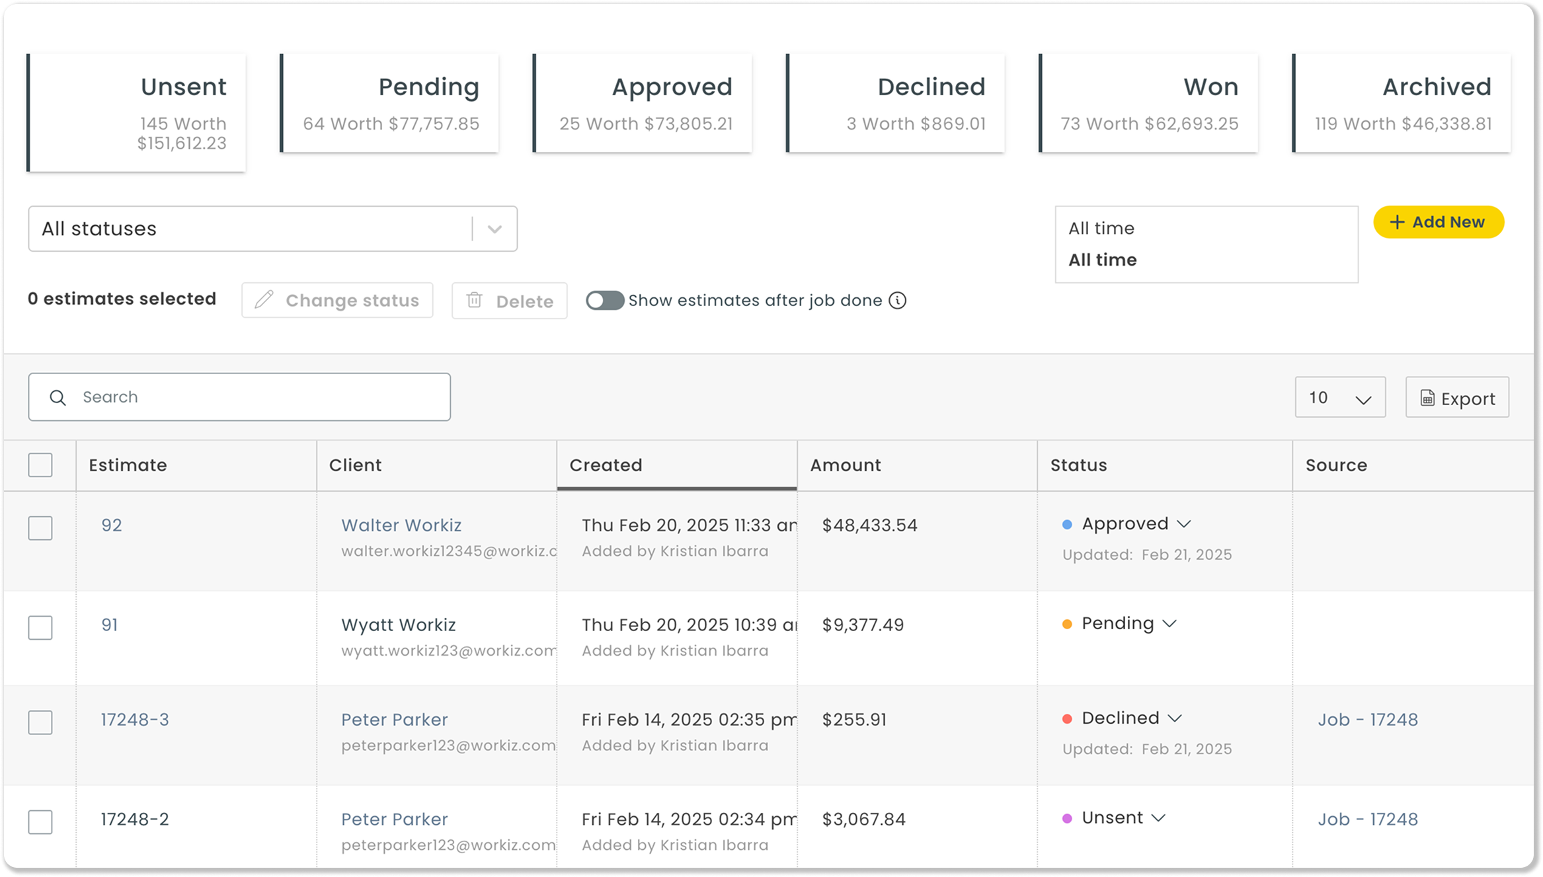Check the select-all header checkbox
1543x877 pixels.
pos(40,465)
